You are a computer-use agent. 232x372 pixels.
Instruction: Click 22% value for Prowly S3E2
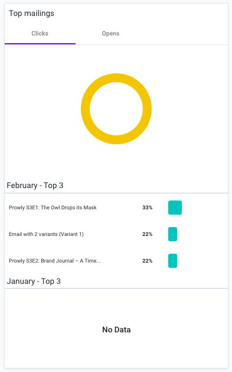coord(147,261)
